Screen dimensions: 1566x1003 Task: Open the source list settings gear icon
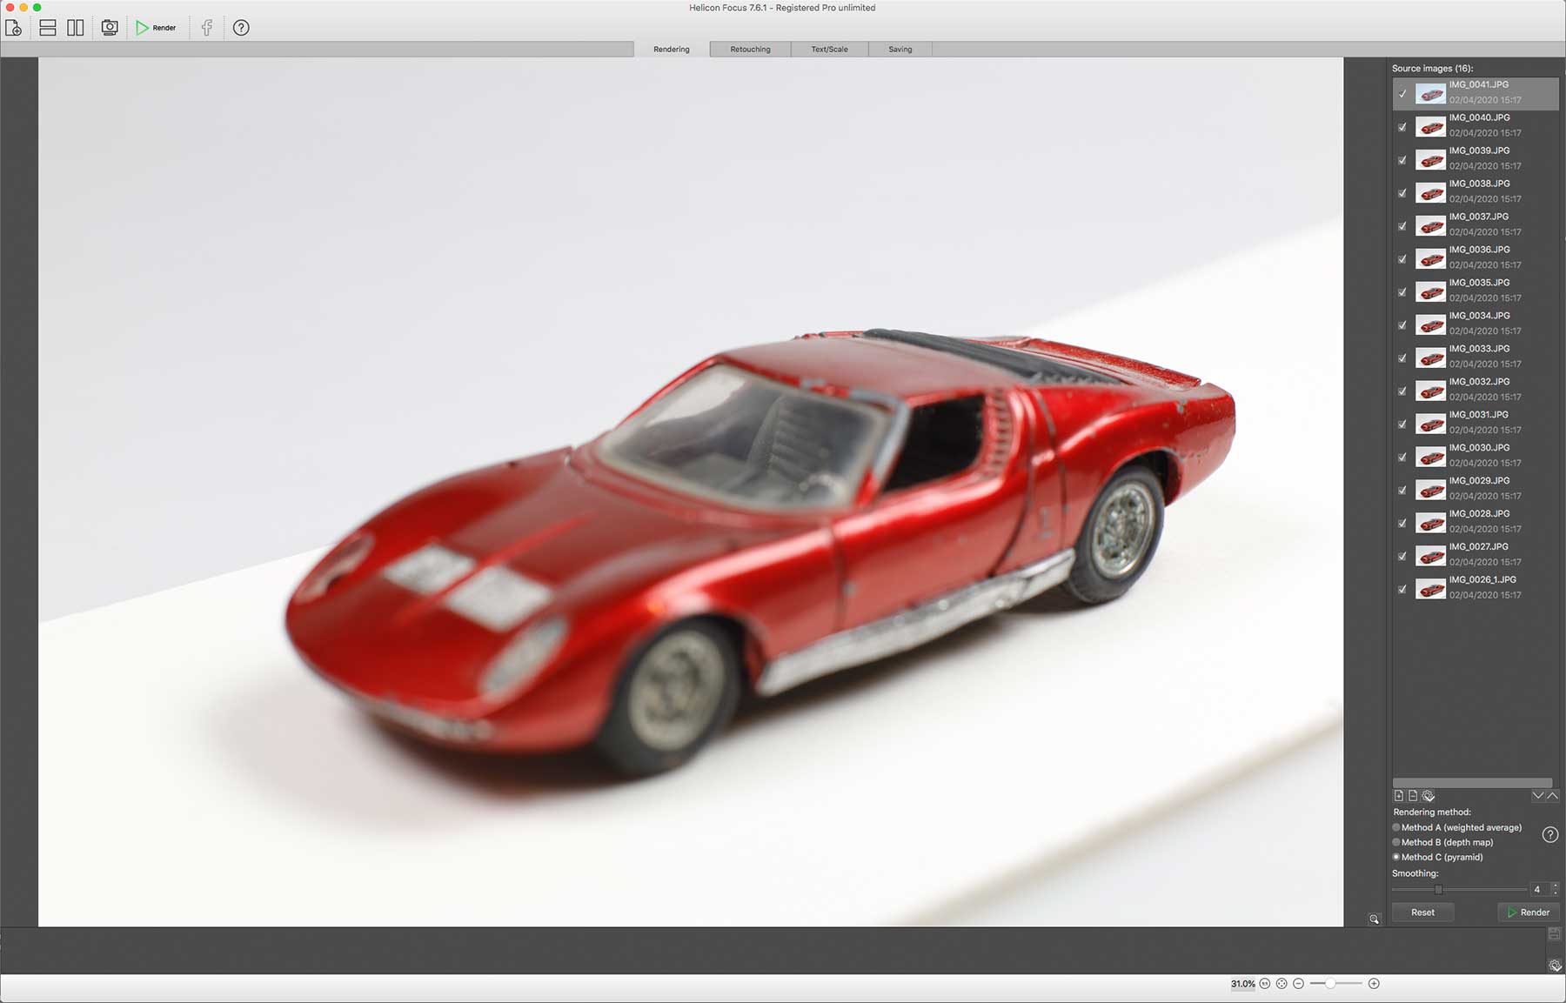(1429, 796)
